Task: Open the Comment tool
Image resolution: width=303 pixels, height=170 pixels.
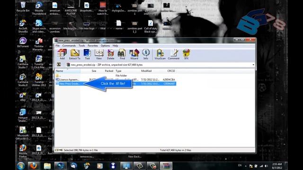Action: 174,54
